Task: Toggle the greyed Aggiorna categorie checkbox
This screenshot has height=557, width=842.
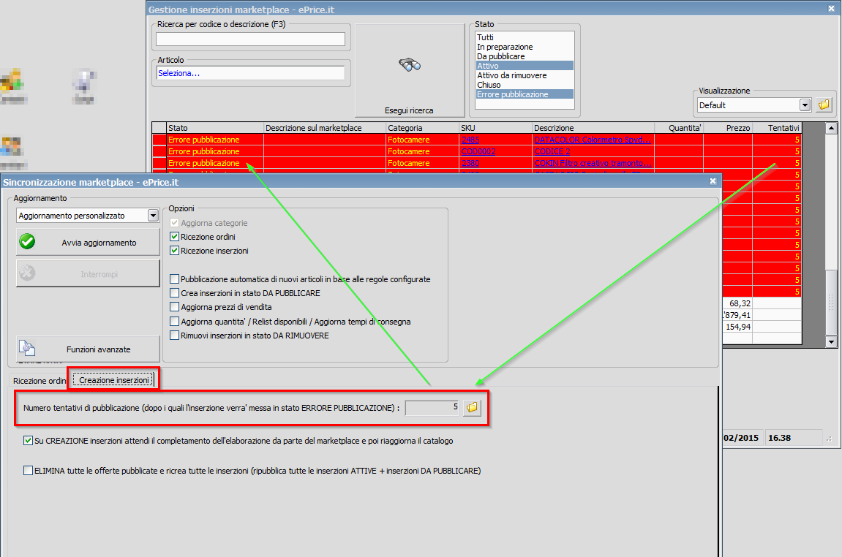Action: coord(174,223)
